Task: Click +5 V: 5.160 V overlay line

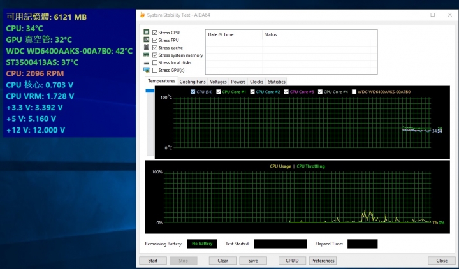Action: (x=31, y=119)
